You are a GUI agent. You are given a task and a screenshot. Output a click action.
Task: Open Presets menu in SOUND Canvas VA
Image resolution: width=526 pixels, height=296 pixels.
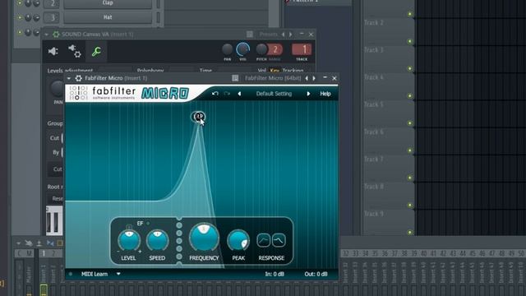tap(268, 35)
